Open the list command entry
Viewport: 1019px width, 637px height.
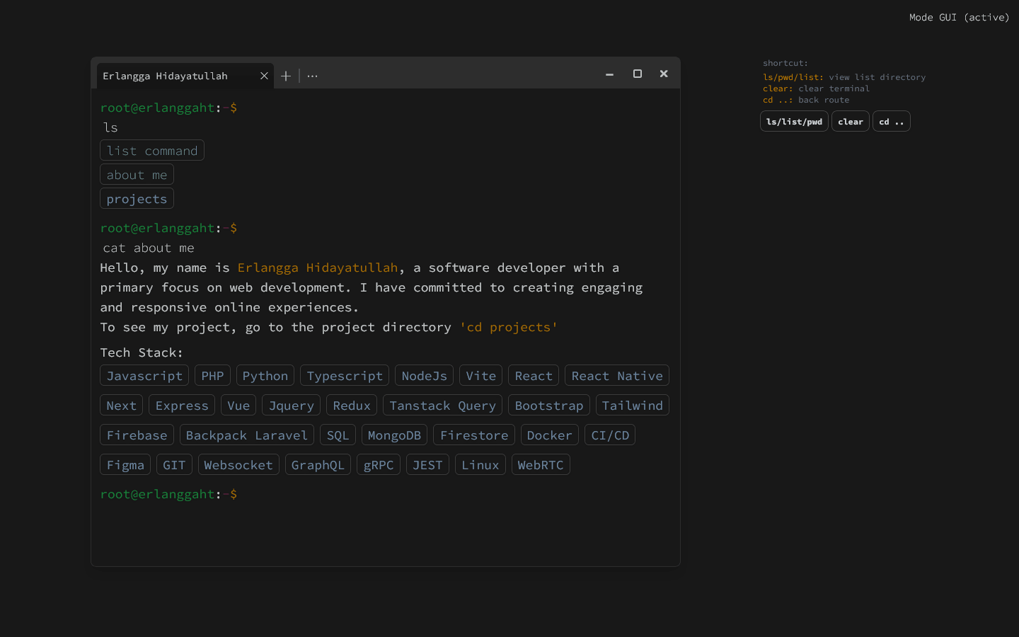pyautogui.click(x=152, y=151)
